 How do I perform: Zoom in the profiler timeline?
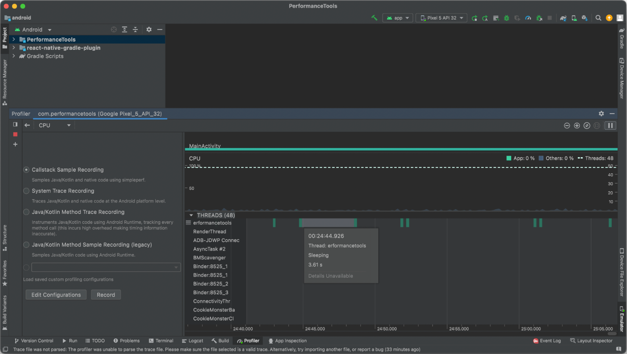(x=577, y=126)
